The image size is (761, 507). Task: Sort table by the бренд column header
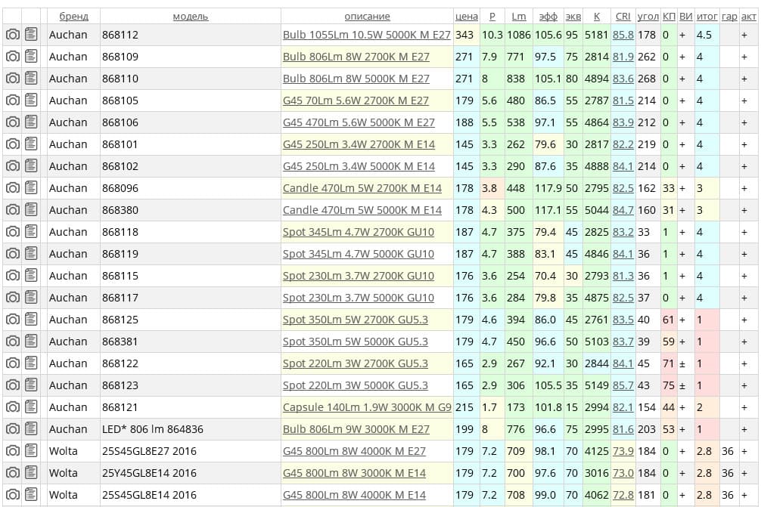click(73, 16)
